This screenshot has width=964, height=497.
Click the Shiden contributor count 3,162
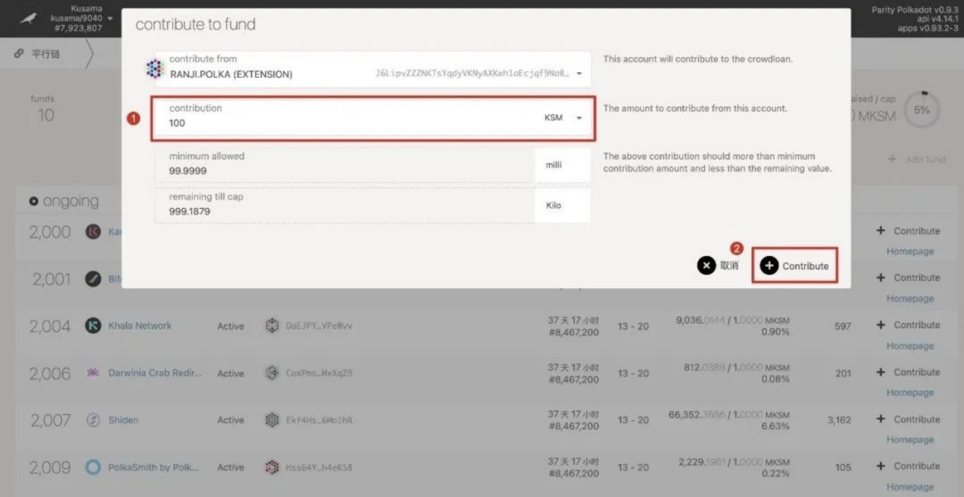pos(839,420)
